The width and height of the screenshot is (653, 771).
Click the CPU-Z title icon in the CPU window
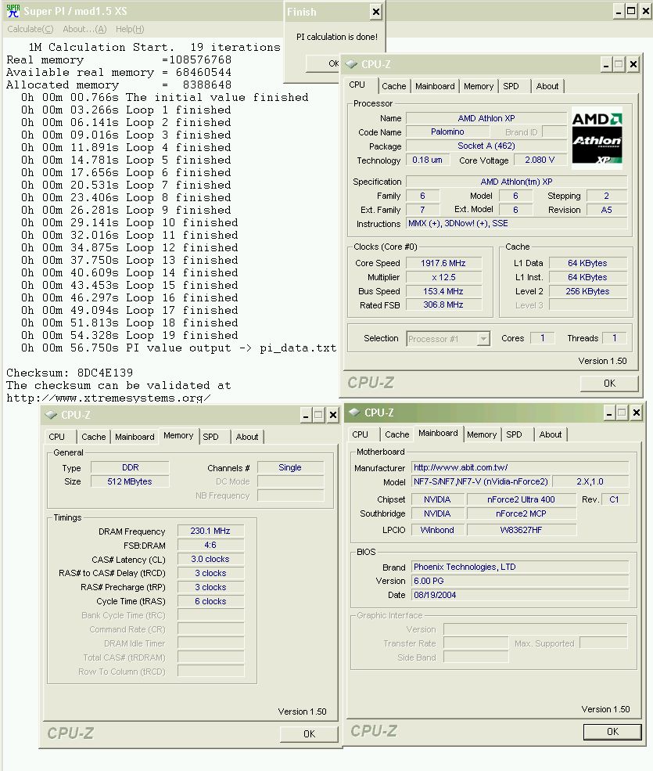tap(351, 64)
